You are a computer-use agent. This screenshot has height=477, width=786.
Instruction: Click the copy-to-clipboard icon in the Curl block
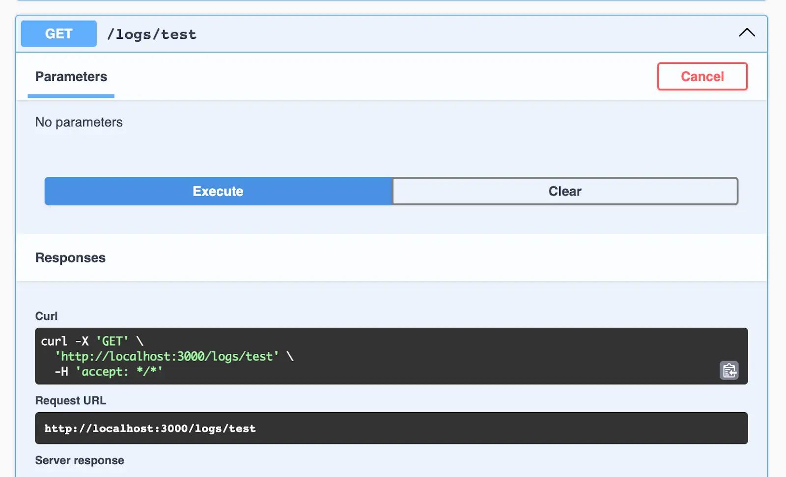pyautogui.click(x=730, y=371)
